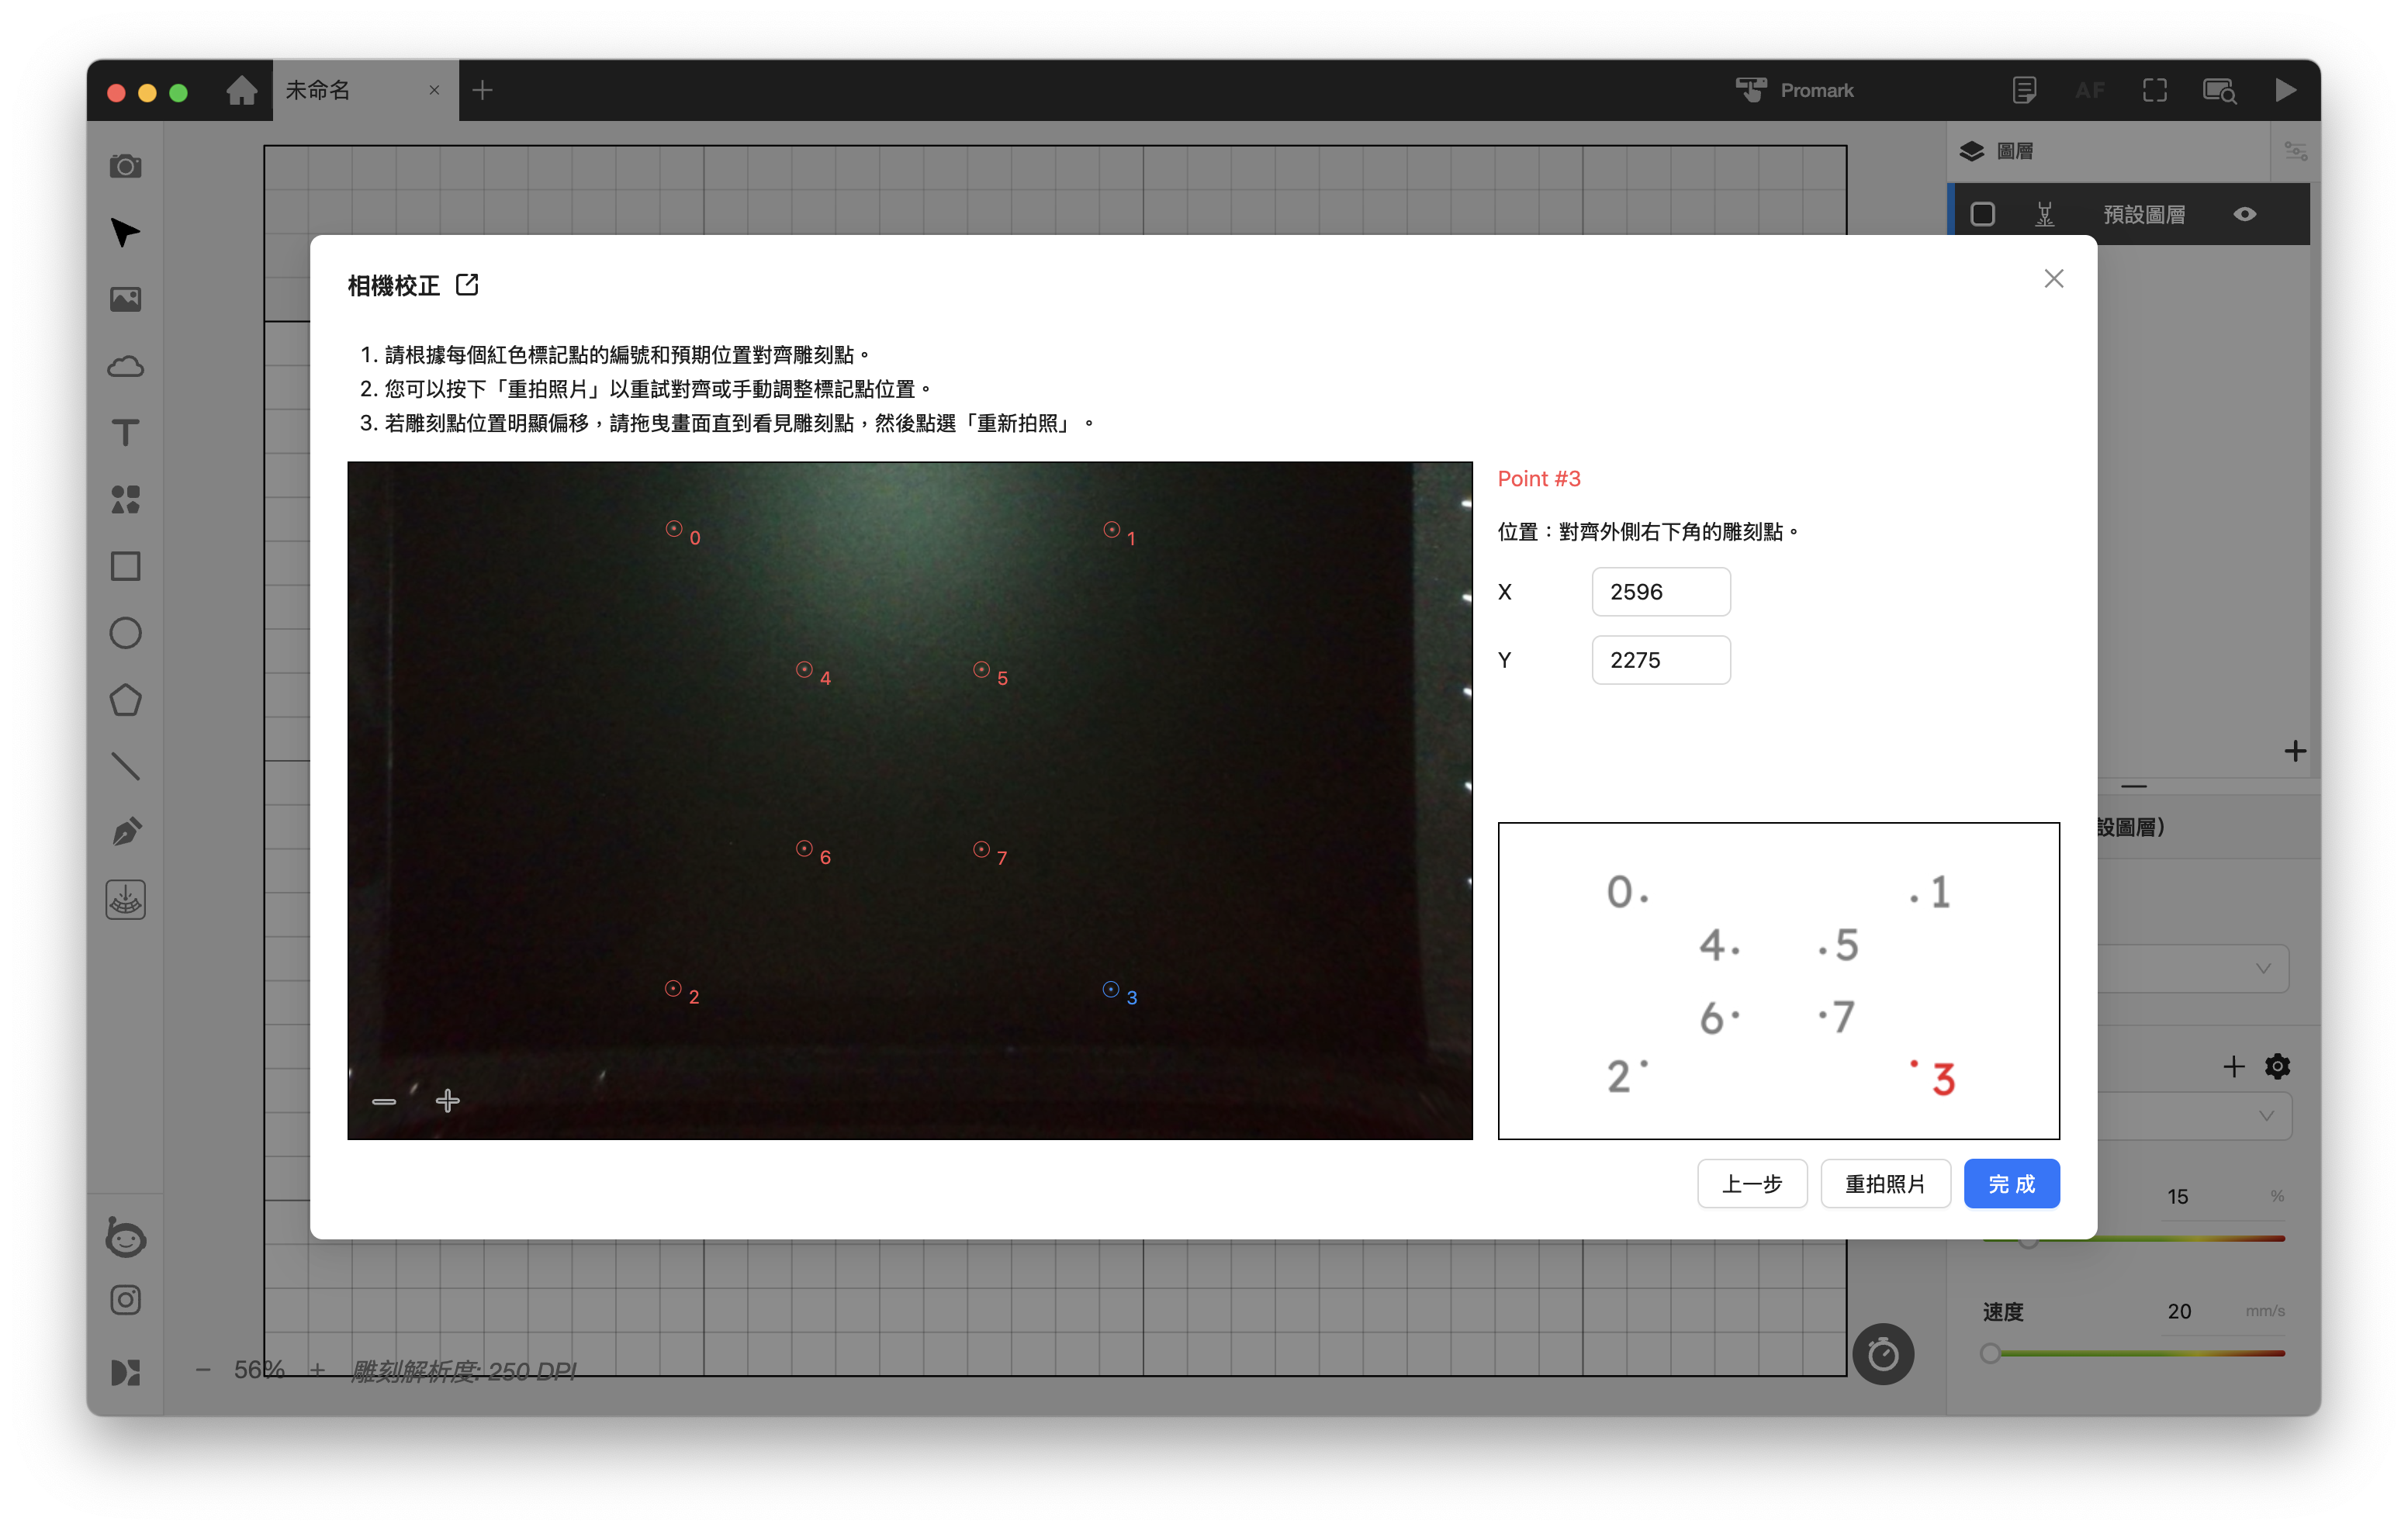
Task: Open the camera preview tool
Action: [x=125, y=166]
